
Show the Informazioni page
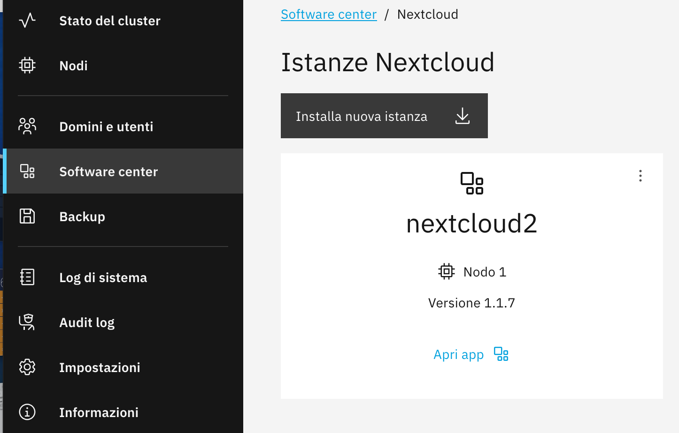coord(123,412)
